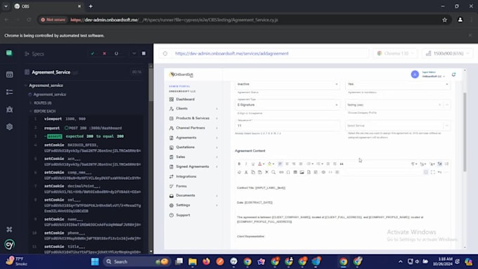The image size is (478, 269).
Task: Open Quotations in admin sidebar
Action: [x=193, y=147]
